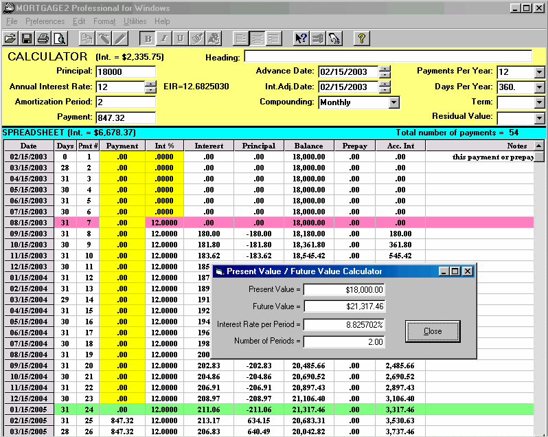Open the Help menu
The height and width of the screenshot is (437, 548).
pos(162,21)
